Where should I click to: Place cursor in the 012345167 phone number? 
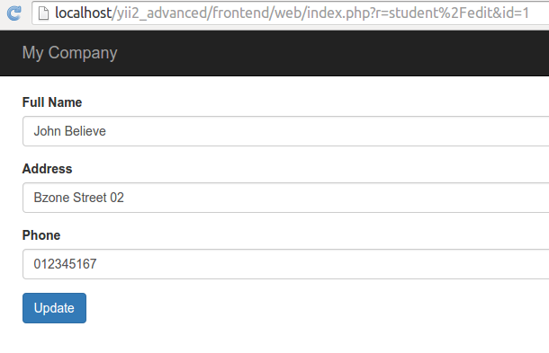coord(65,264)
